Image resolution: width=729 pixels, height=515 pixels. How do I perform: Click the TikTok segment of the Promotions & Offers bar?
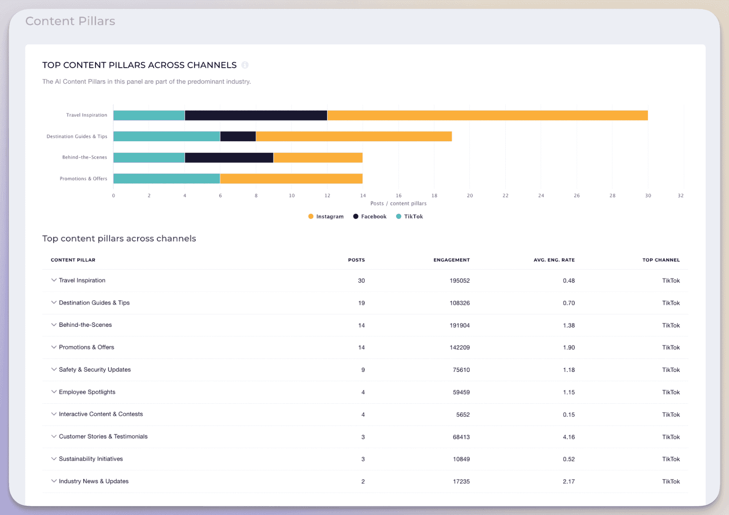pyautogui.click(x=167, y=179)
